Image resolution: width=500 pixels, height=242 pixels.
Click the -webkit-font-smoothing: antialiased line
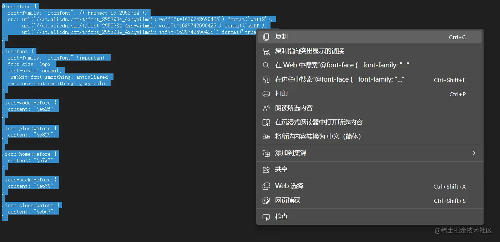[59, 77]
